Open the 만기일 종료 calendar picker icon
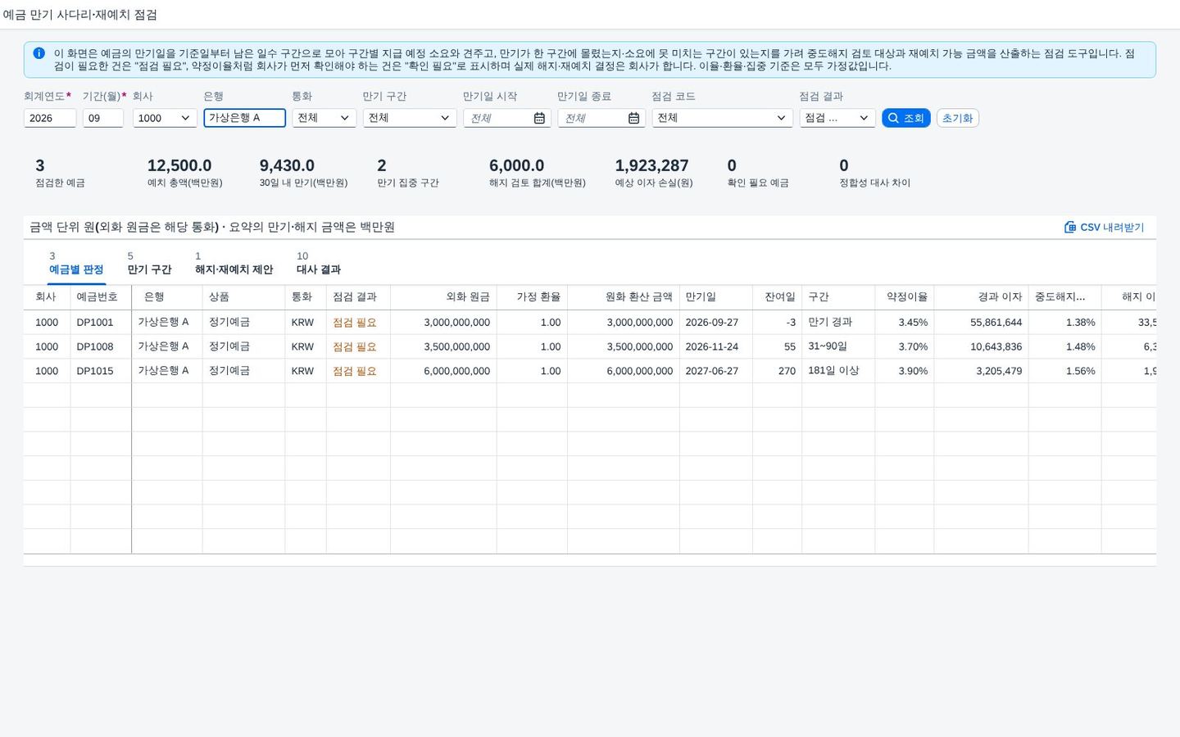This screenshot has height=737, width=1180. 633,118
